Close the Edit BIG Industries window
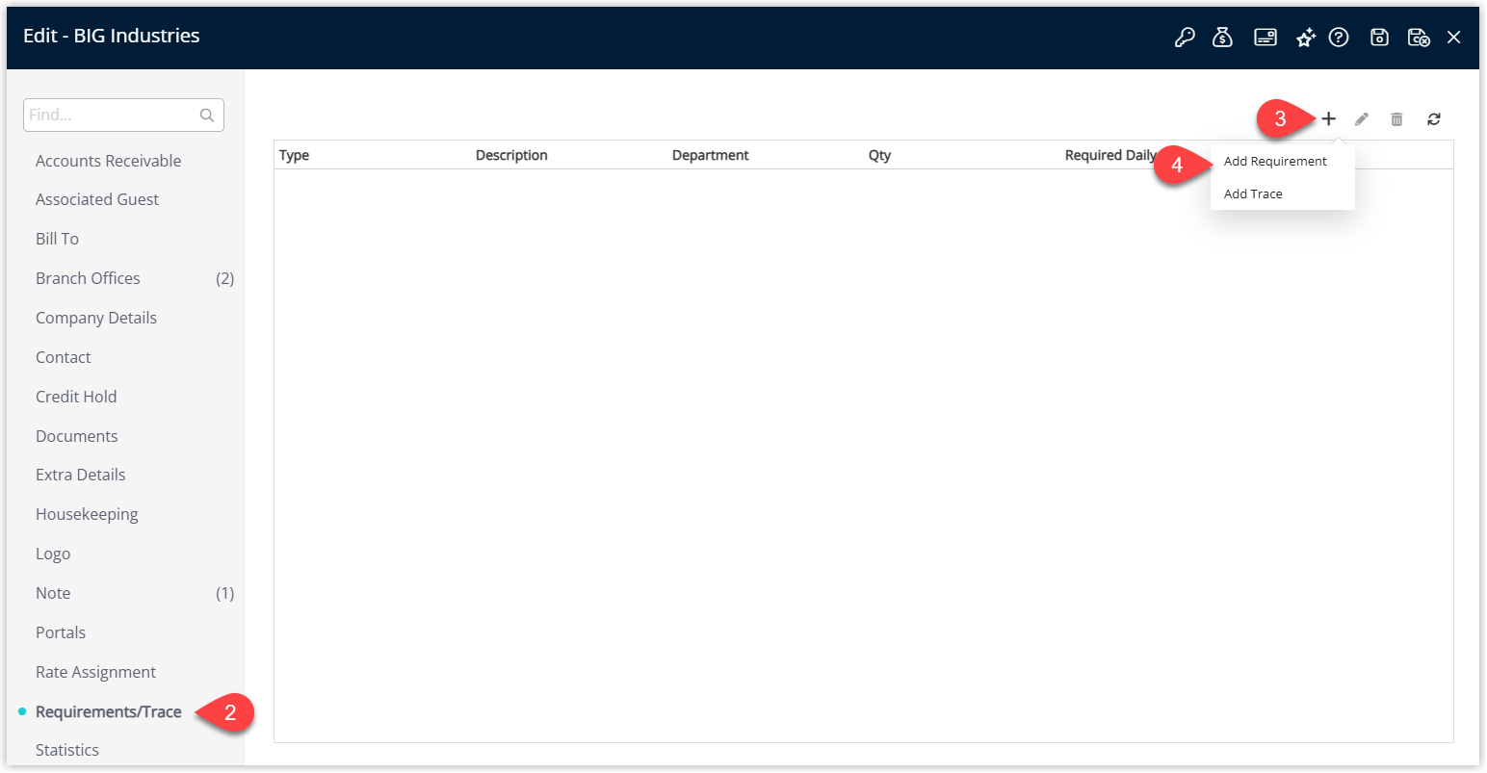 click(x=1454, y=38)
